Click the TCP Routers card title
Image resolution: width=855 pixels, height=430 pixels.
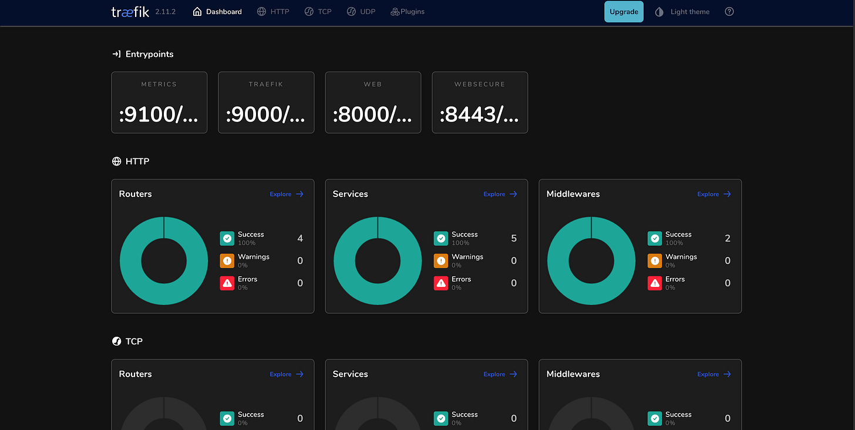136,374
